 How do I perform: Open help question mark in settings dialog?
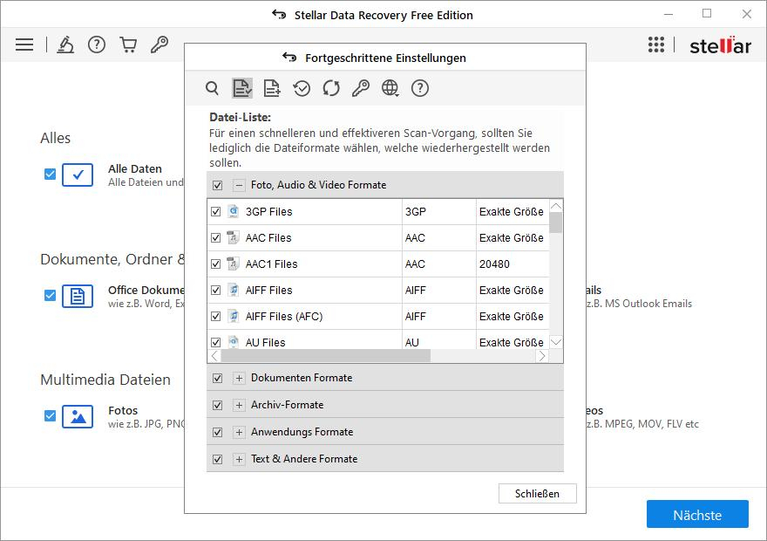point(420,88)
